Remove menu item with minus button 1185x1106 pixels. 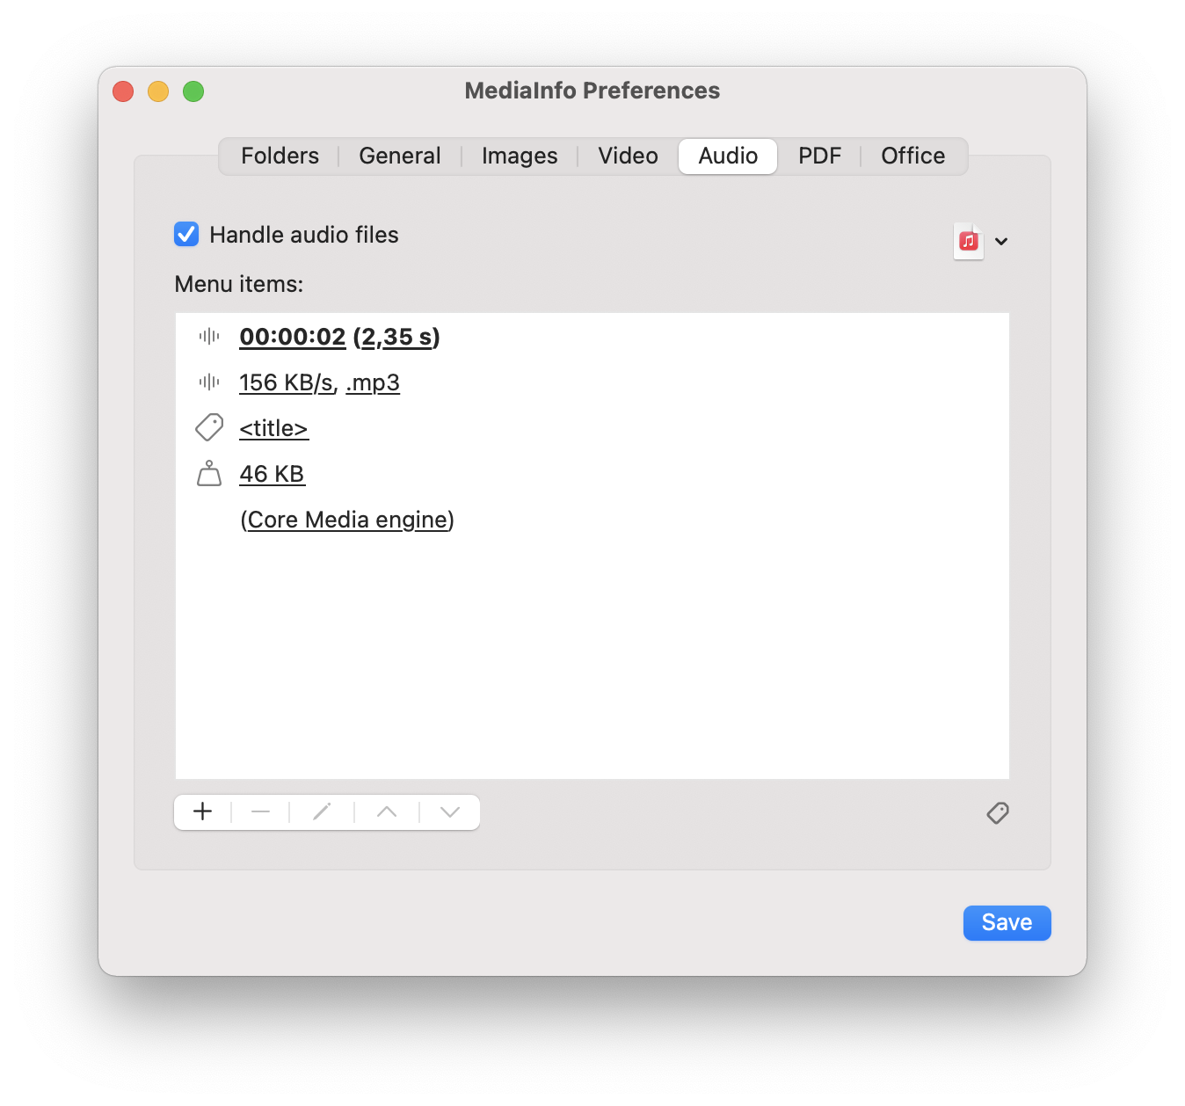(260, 811)
